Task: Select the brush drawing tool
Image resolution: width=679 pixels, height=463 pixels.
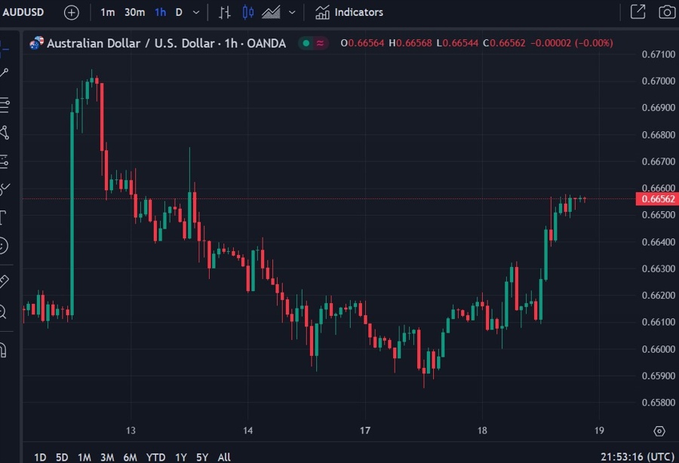Action: pyautogui.click(x=5, y=189)
